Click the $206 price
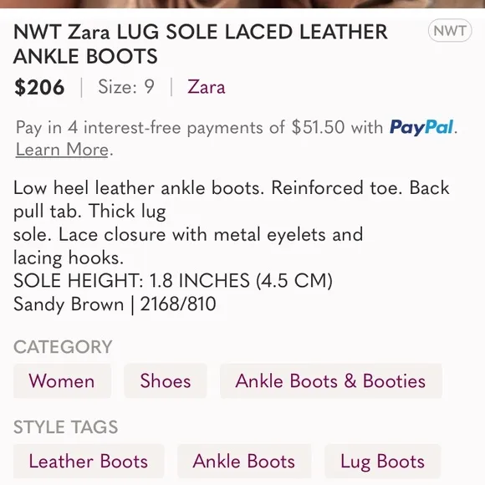The width and height of the screenshot is (485, 485). 39,87
